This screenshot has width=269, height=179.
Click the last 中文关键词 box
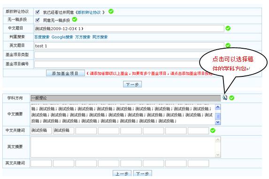pyautogui.click(x=198, y=131)
